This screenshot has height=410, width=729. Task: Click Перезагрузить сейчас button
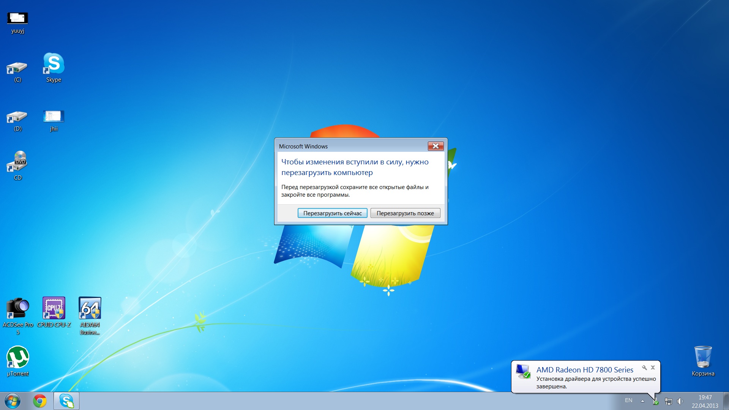[x=332, y=213]
